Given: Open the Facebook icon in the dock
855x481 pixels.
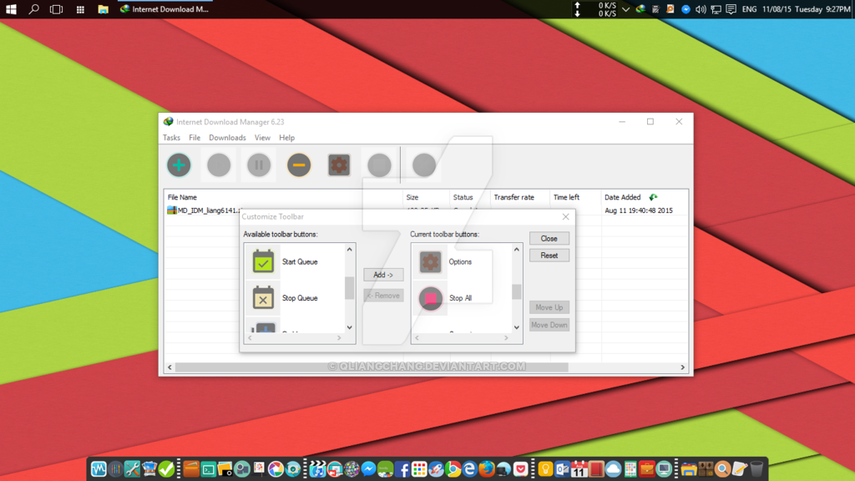Looking at the screenshot, I should coord(402,469).
